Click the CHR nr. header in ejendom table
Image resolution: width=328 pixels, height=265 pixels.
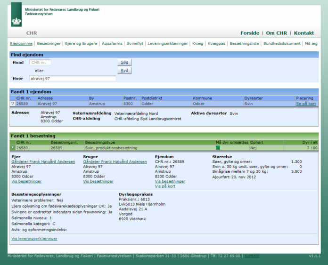[24, 98]
